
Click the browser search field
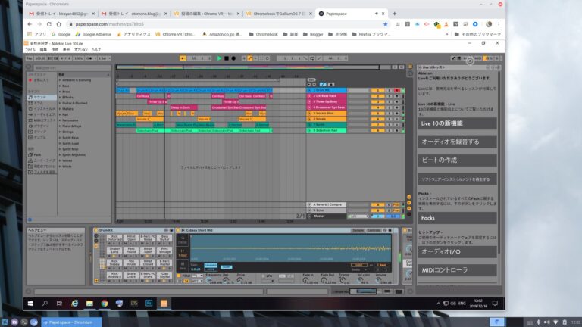pos(72,68)
